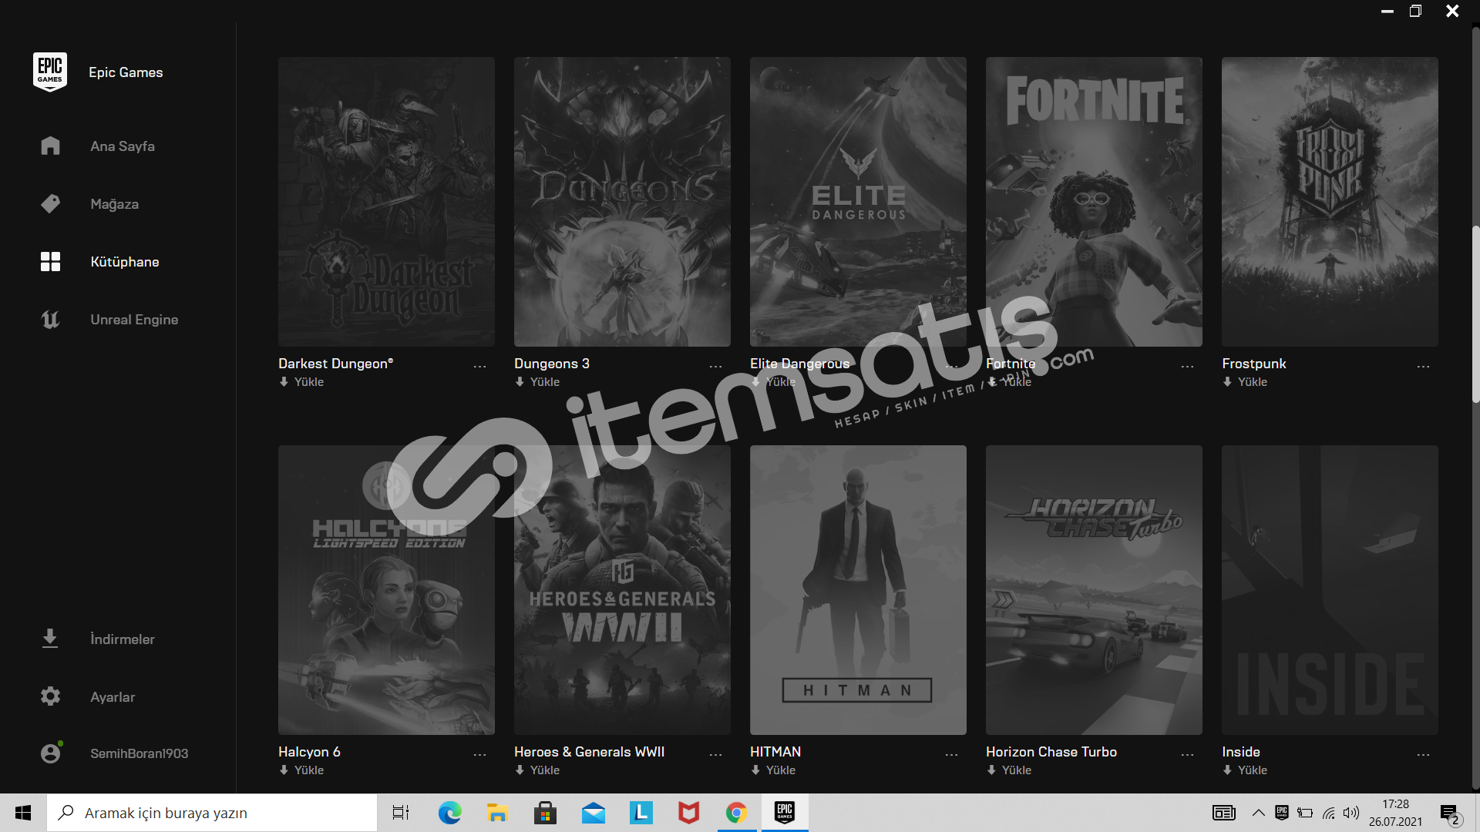Open Mail app from taskbar

pyautogui.click(x=593, y=813)
